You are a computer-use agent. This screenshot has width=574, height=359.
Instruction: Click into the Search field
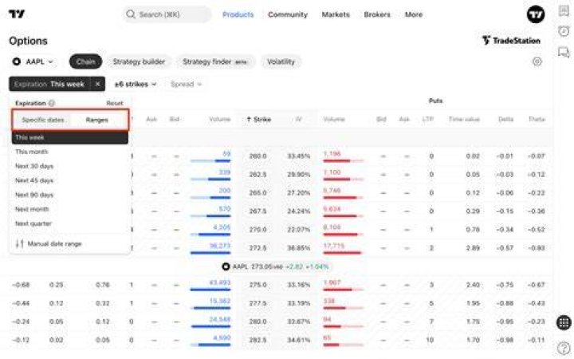pyautogui.click(x=167, y=14)
